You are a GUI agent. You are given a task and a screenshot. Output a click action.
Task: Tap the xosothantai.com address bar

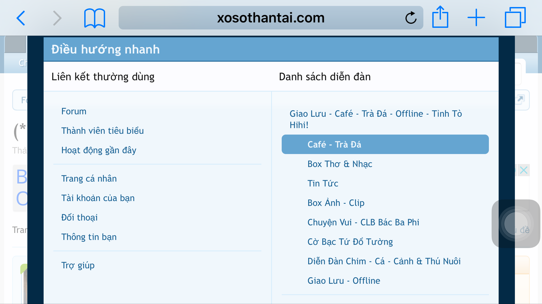(x=270, y=18)
